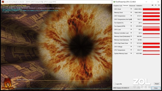Open the GPU Temperature sensor dropdown
The height and width of the screenshot is (91, 162).
[131, 16]
